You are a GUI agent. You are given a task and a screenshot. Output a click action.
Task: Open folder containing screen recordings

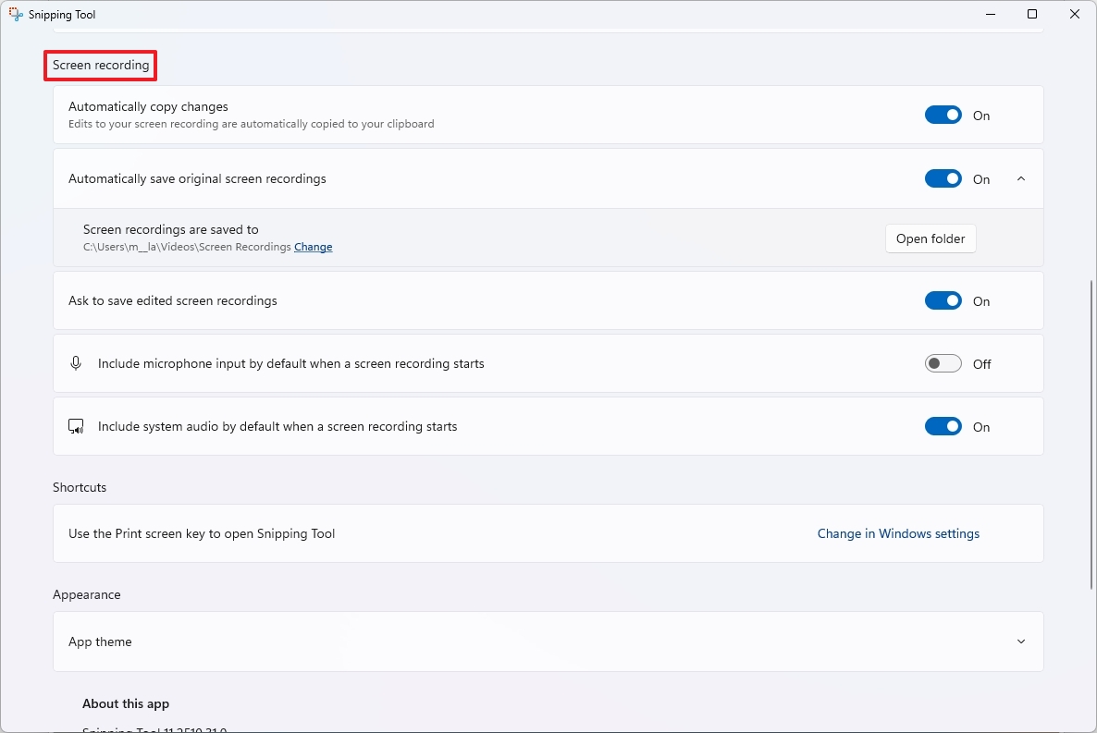pyautogui.click(x=930, y=238)
